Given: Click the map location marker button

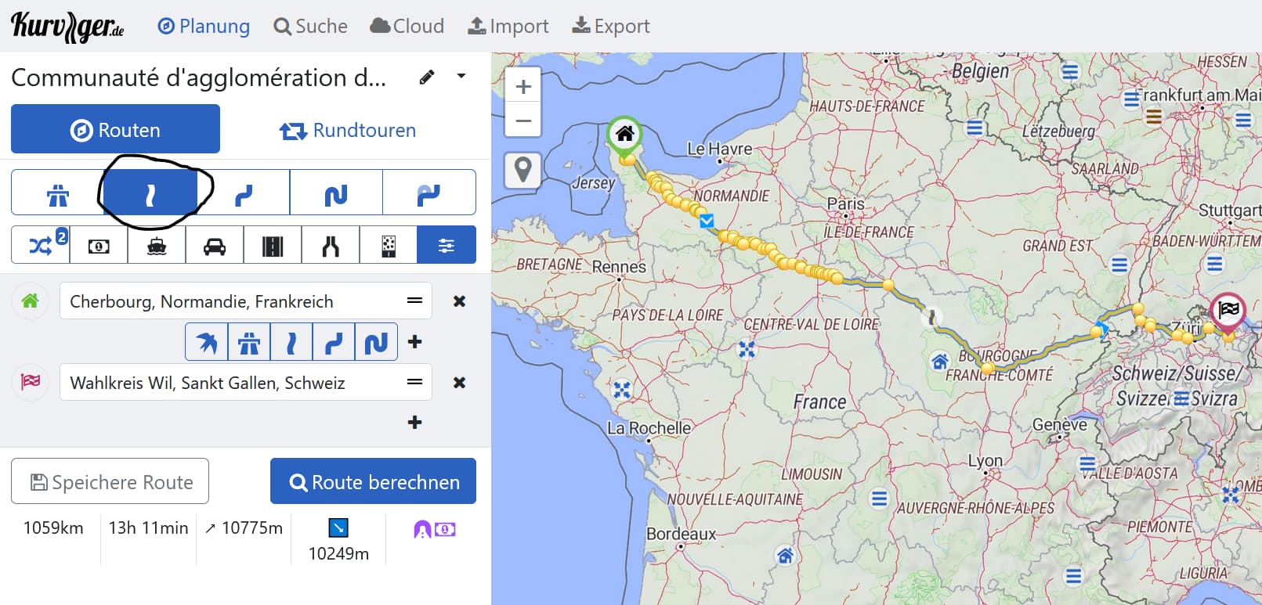Looking at the screenshot, I should (x=523, y=170).
